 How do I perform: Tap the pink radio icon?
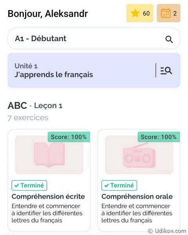[x=139, y=155]
